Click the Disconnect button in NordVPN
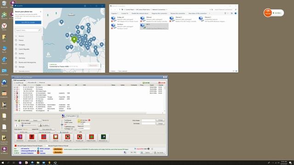The height and width of the screenshot is (165, 294). point(93,66)
